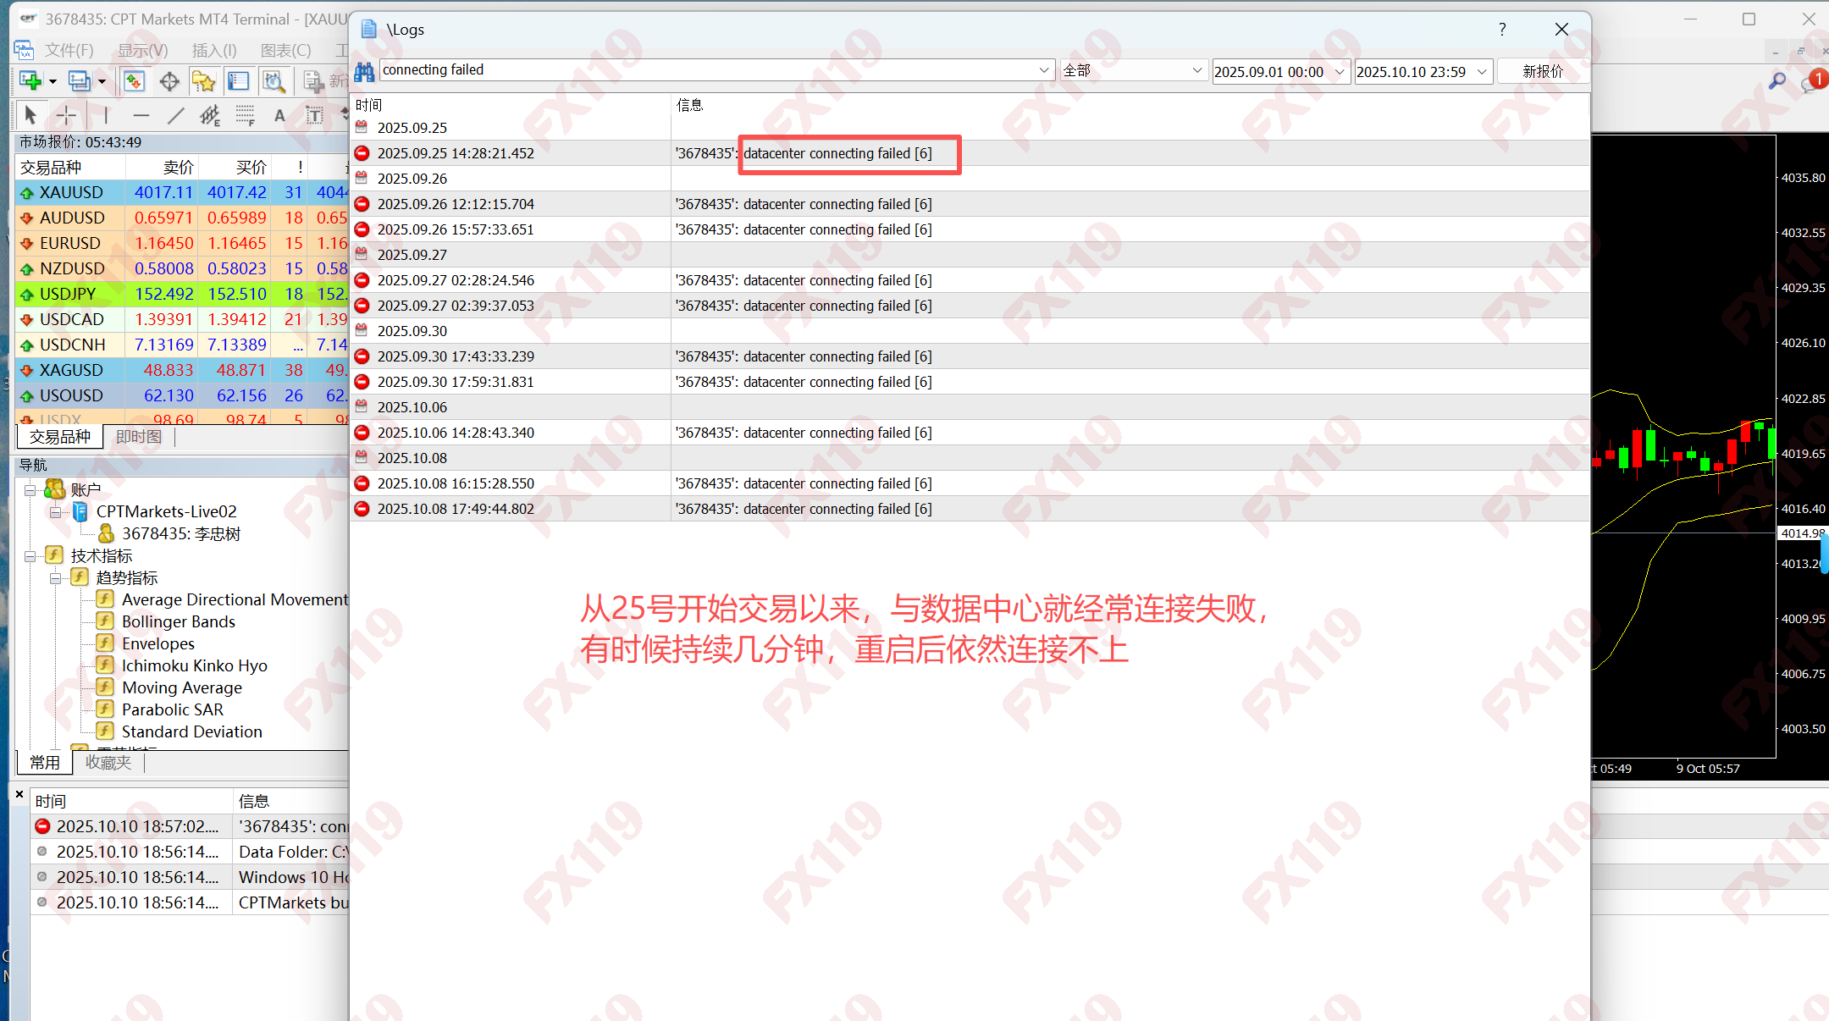
Task: Click the Profiles toolbar icon
Action: pos(80,80)
